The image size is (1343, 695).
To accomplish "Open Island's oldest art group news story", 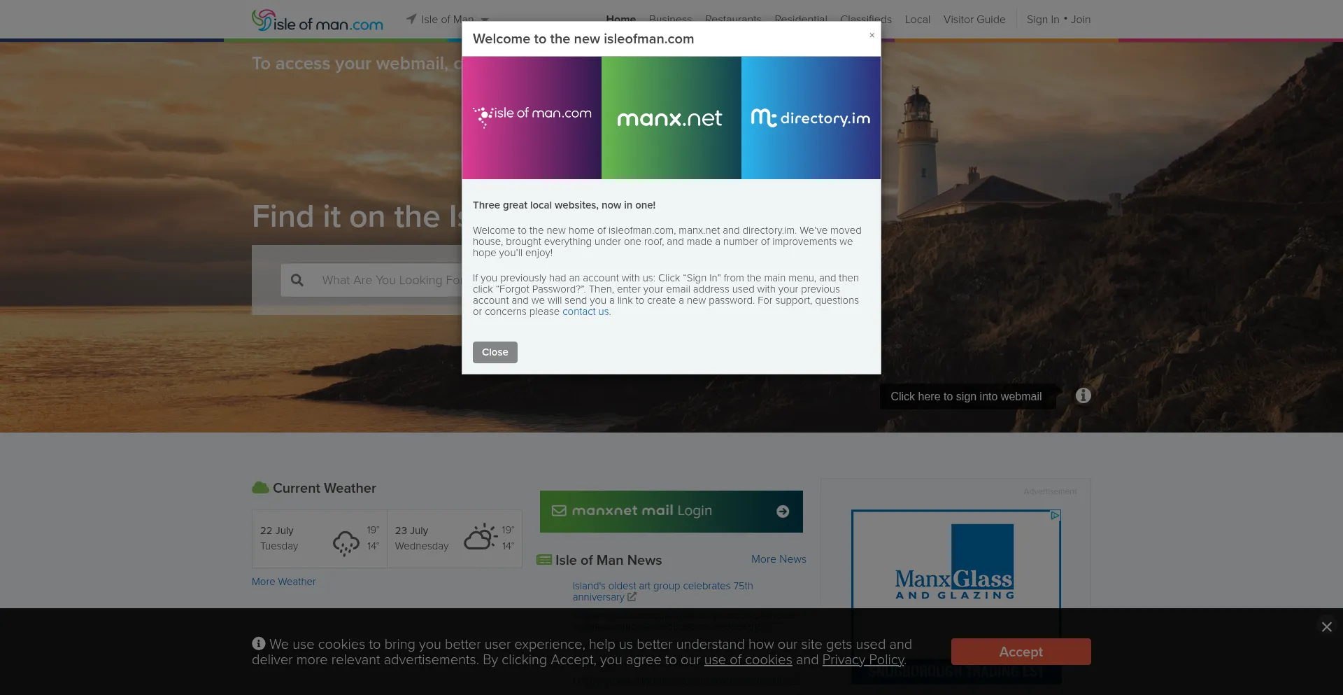I will point(662,591).
